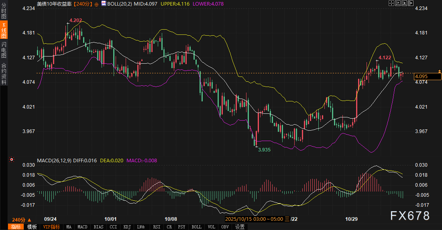Click the BOLL chart indicator icon
The width and height of the screenshot is (442, 230).
[104, 4]
